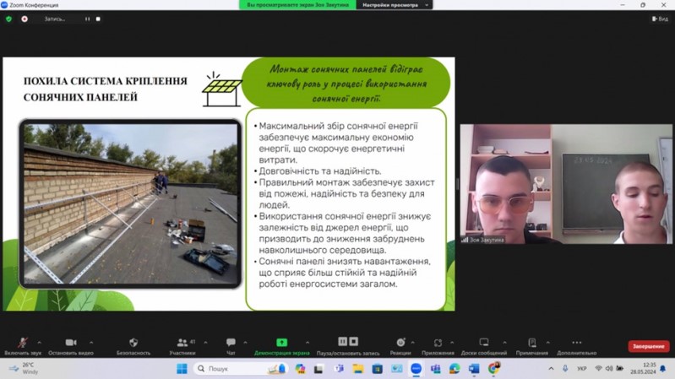Expand the audio options arrow next to Включить звук
This screenshot has width=675, height=379.
(x=39, y=343)
